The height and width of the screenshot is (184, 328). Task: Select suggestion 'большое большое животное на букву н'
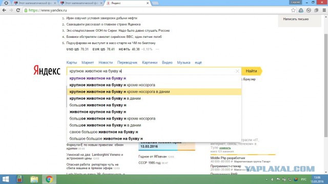[x=154, y=139]
